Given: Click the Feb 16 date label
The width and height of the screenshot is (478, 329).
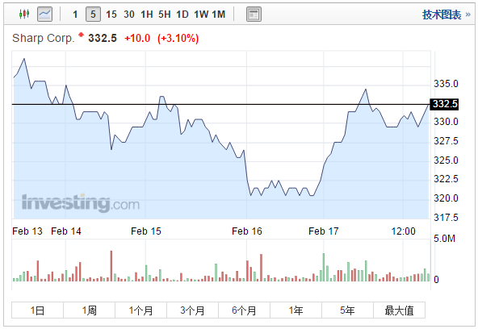Looking at the screenshot, I should [x=246, y=231].
